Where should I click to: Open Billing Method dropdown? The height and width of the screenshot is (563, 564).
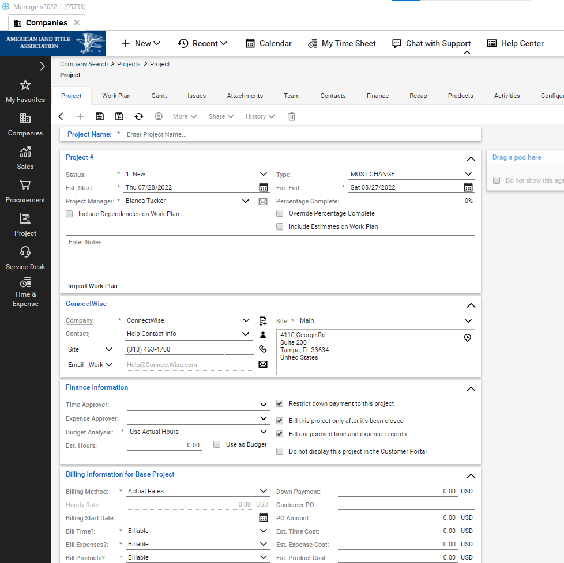(x=264, y=491)
